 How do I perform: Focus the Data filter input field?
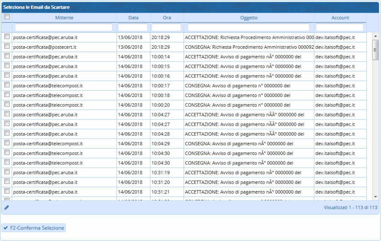[x=133, y=28]
